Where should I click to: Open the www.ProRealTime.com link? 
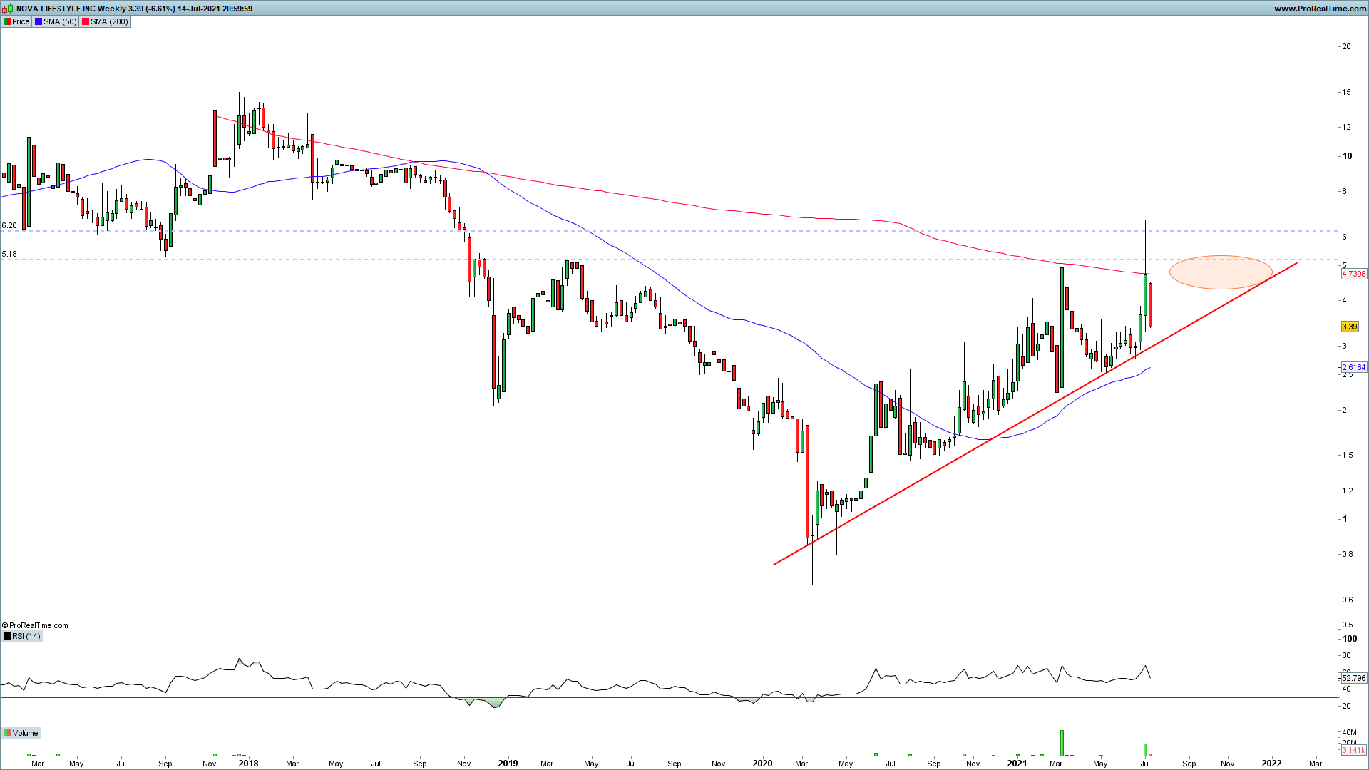[1320, 9]
